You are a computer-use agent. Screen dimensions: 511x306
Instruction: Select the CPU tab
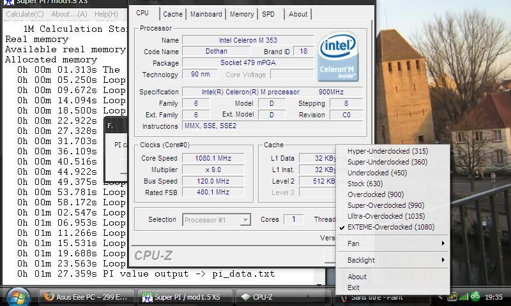click(142, 13)
